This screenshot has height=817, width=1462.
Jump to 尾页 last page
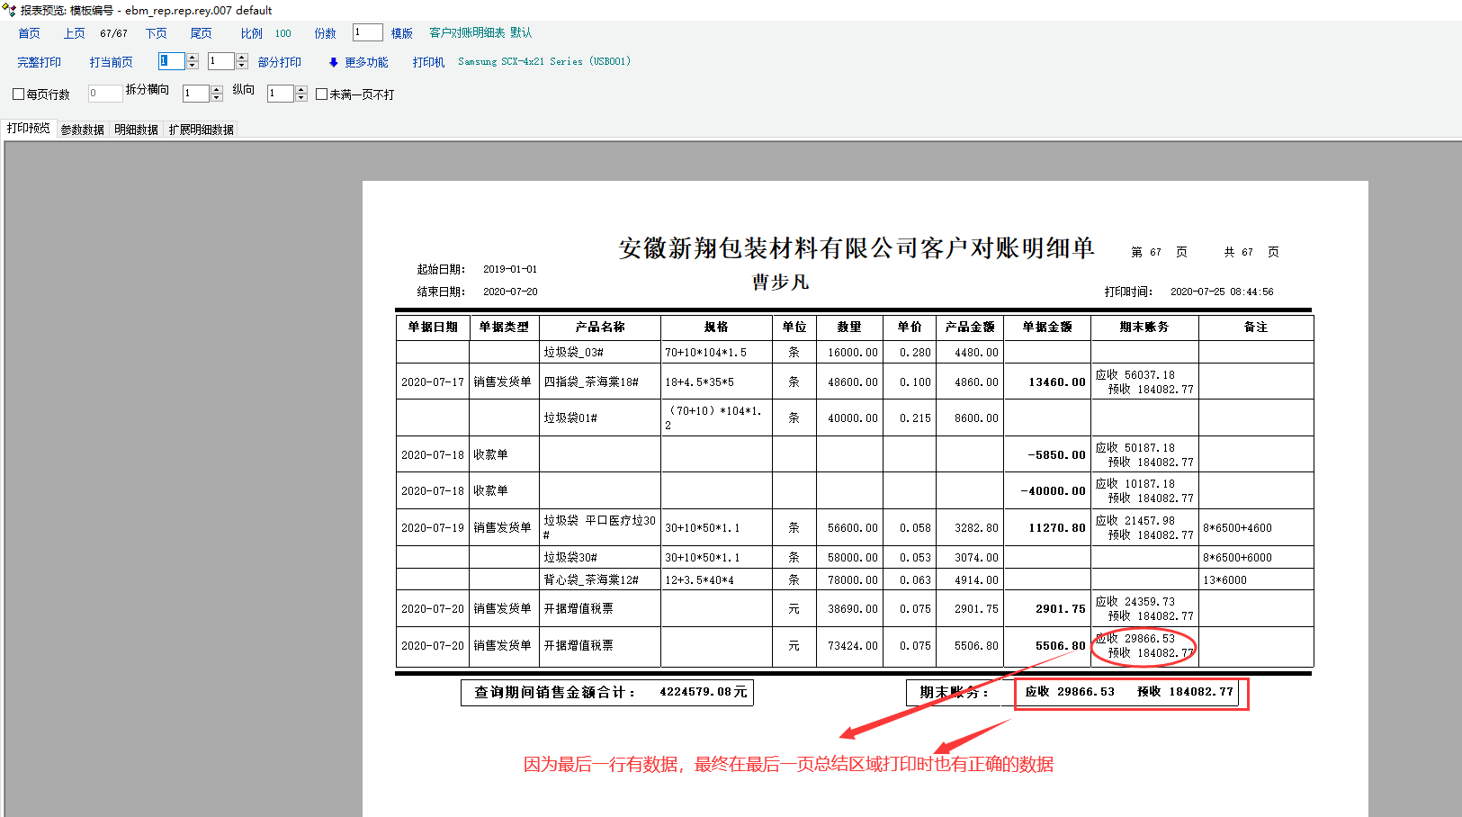201,33
